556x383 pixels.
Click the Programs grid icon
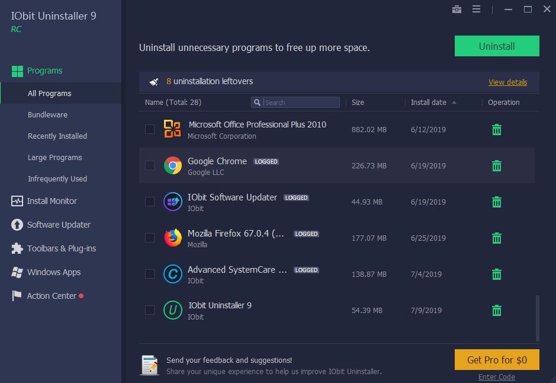17,71
